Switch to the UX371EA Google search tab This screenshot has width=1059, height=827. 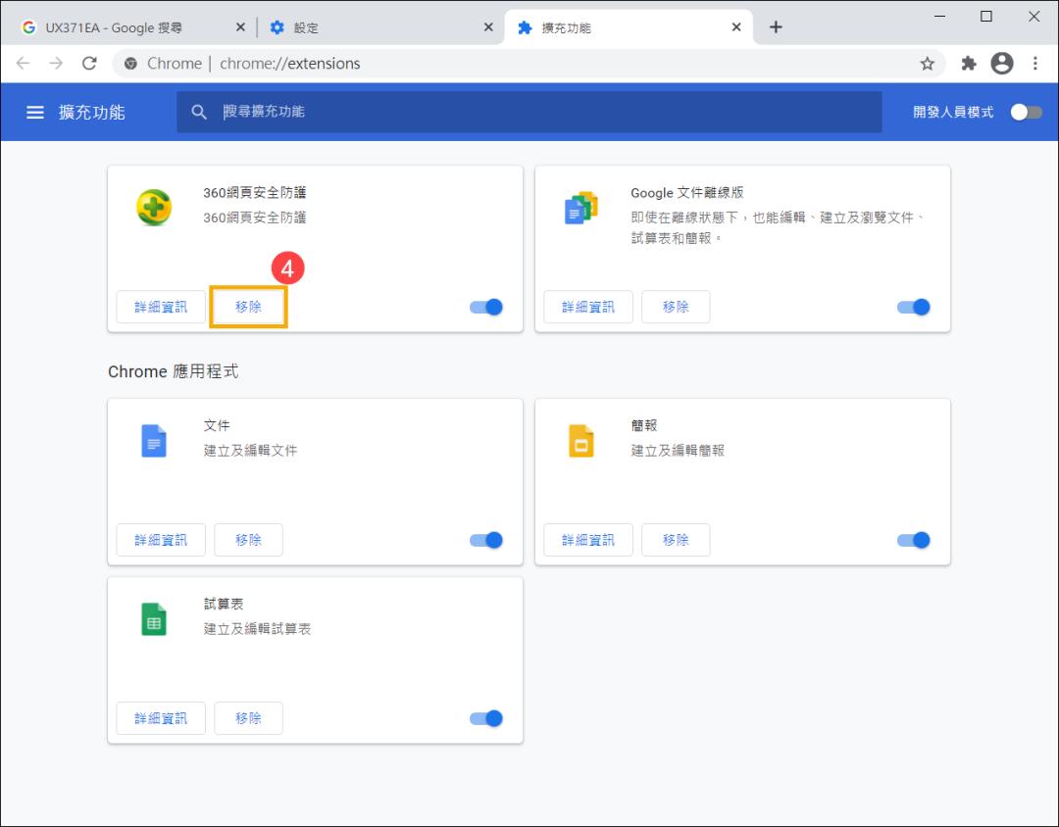coord(118,26)
